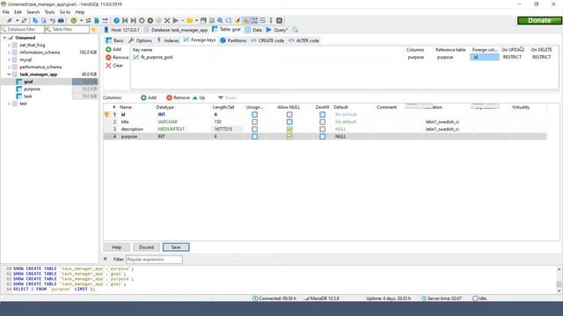The image size is (563, 316).
Task: Open the CREATE code tab
Action: [x=267, y=40]
